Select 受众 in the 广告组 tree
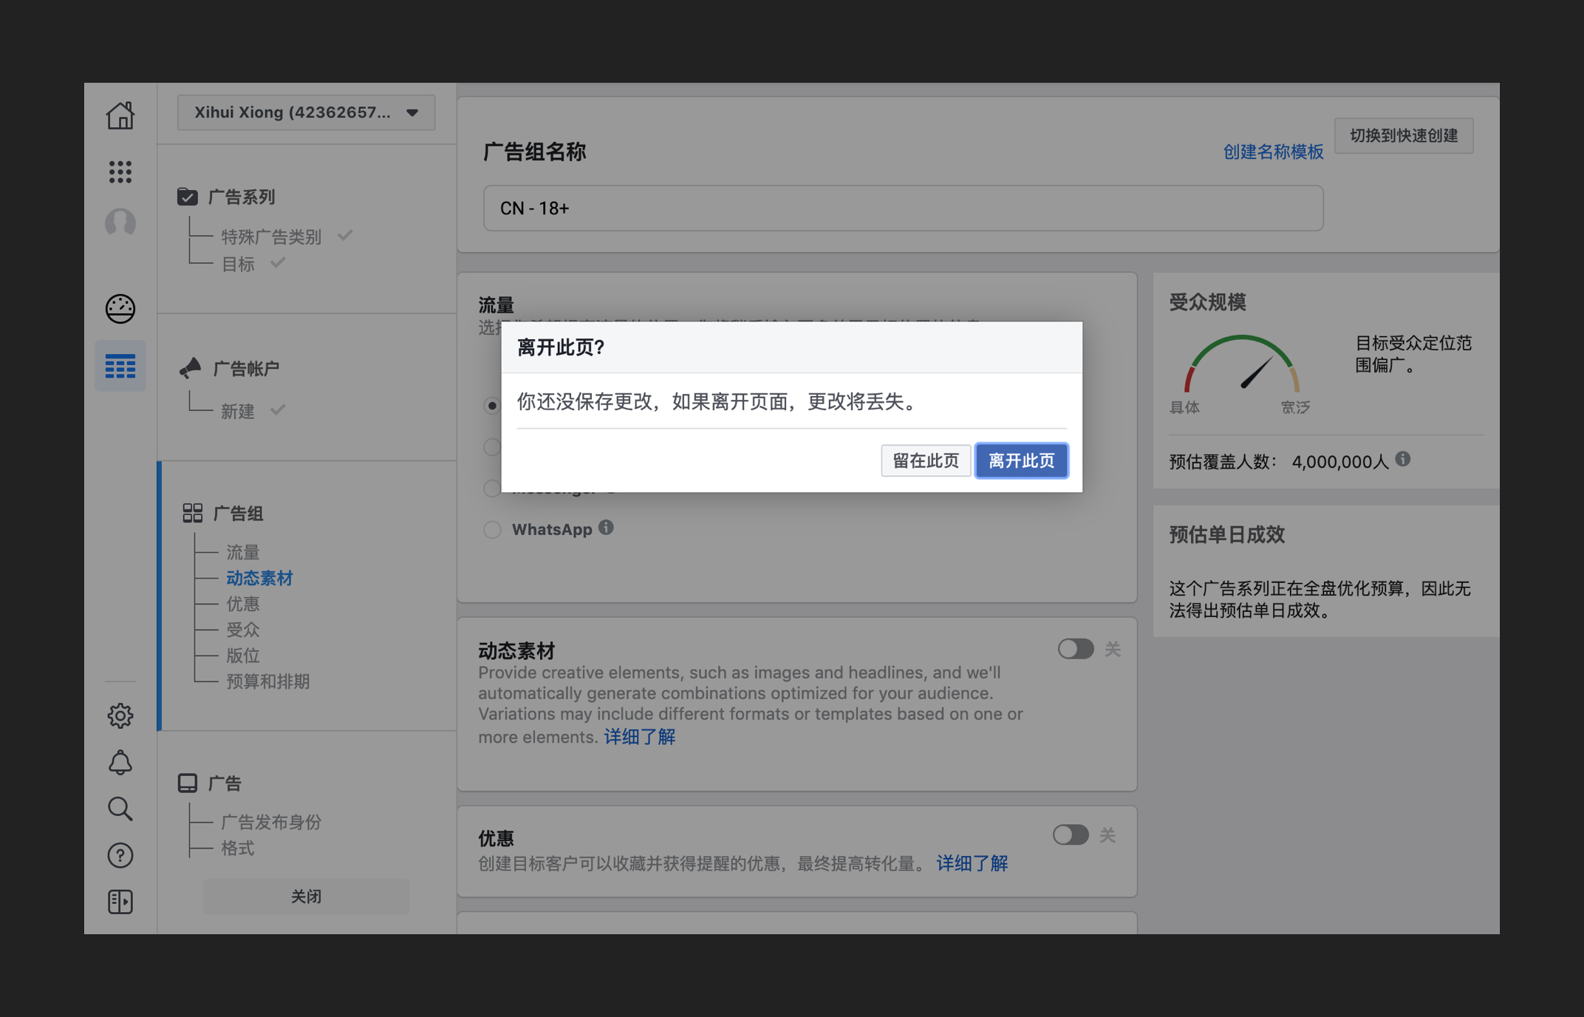The height and width of the screenshot is (1017, 1584). tap(243, 630)
